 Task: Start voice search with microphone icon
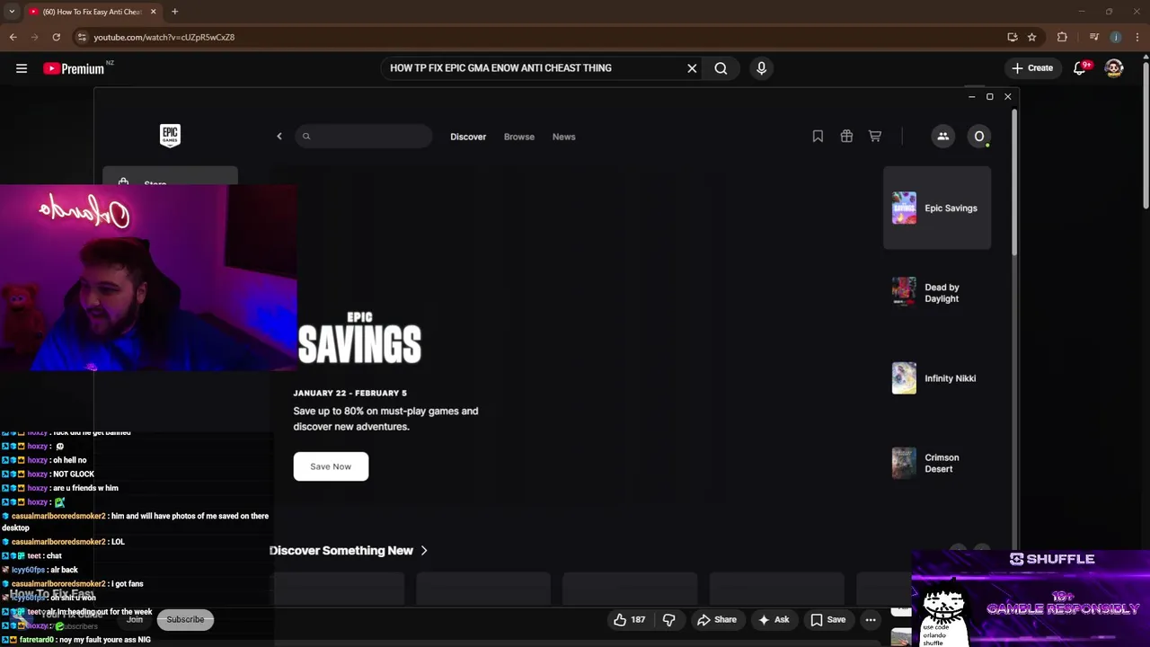(x=761, y=68)
